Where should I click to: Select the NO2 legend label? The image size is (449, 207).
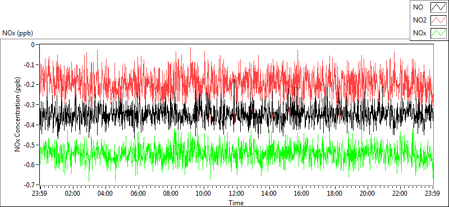(x=419, y=20)
